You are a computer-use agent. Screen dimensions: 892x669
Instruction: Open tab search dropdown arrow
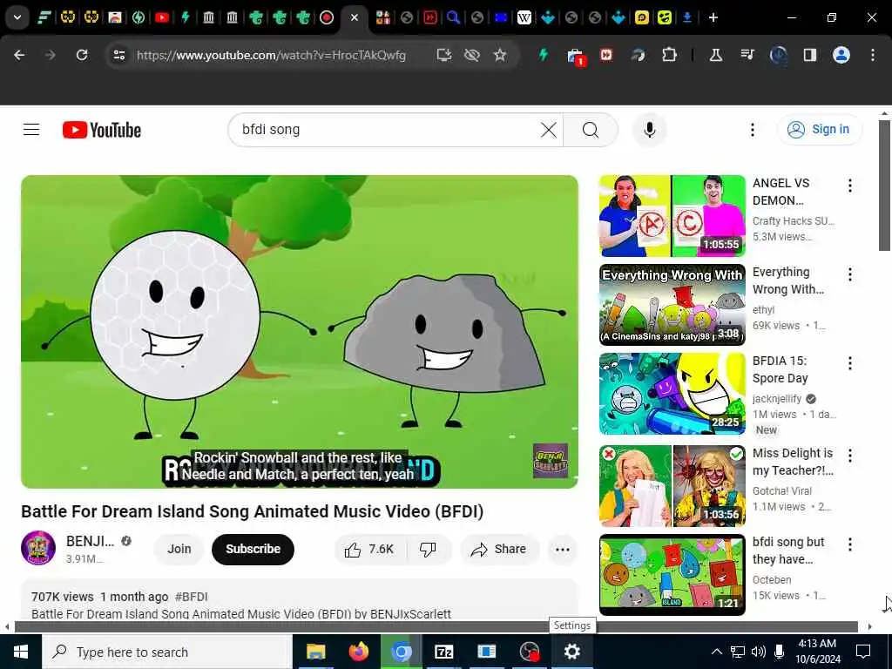(17, 17)
